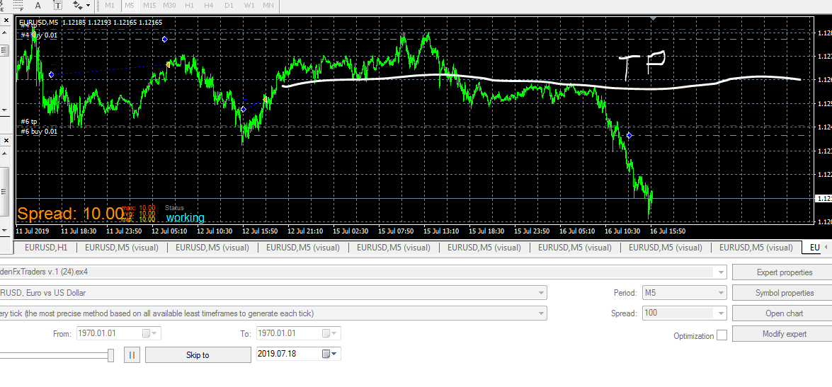The image size is (832, 387).
Task: Switch chart to H1 timeframe
Action: tap(190, 5)
